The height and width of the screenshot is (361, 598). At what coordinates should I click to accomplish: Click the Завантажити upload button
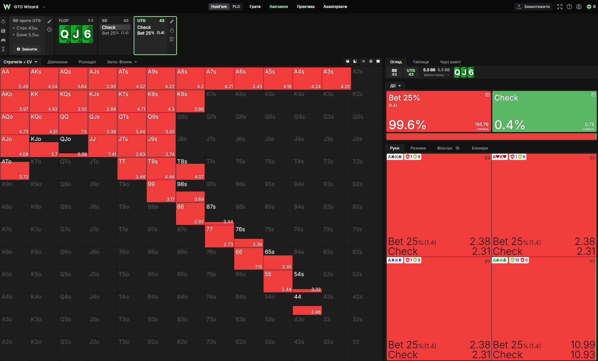533,7
